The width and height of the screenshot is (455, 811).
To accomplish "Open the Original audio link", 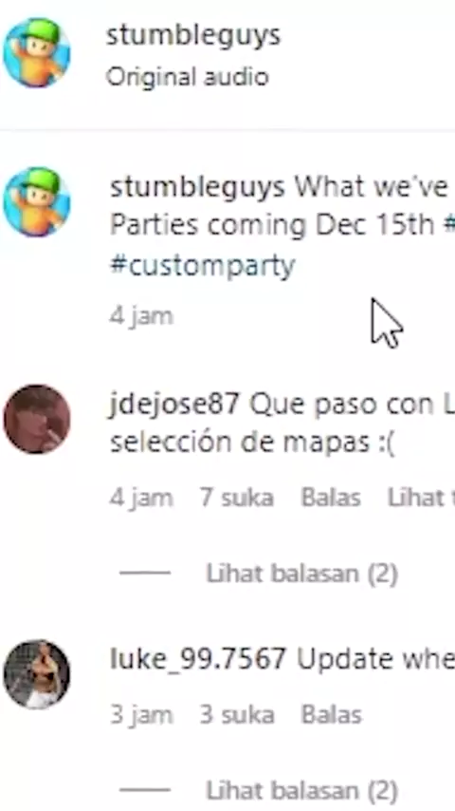I will [188, 77].
